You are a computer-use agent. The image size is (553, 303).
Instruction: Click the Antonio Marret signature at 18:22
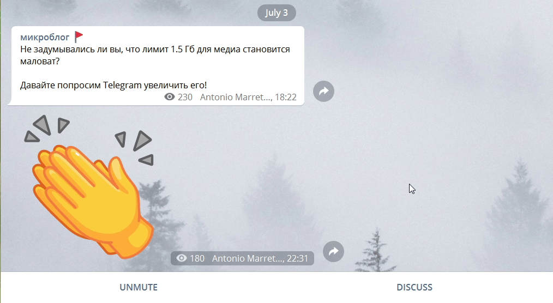236,97
